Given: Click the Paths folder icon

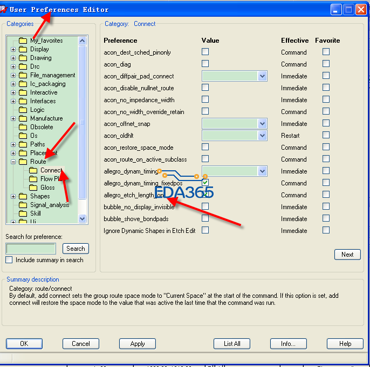Looking at the screenshot, I should point(23,144).
